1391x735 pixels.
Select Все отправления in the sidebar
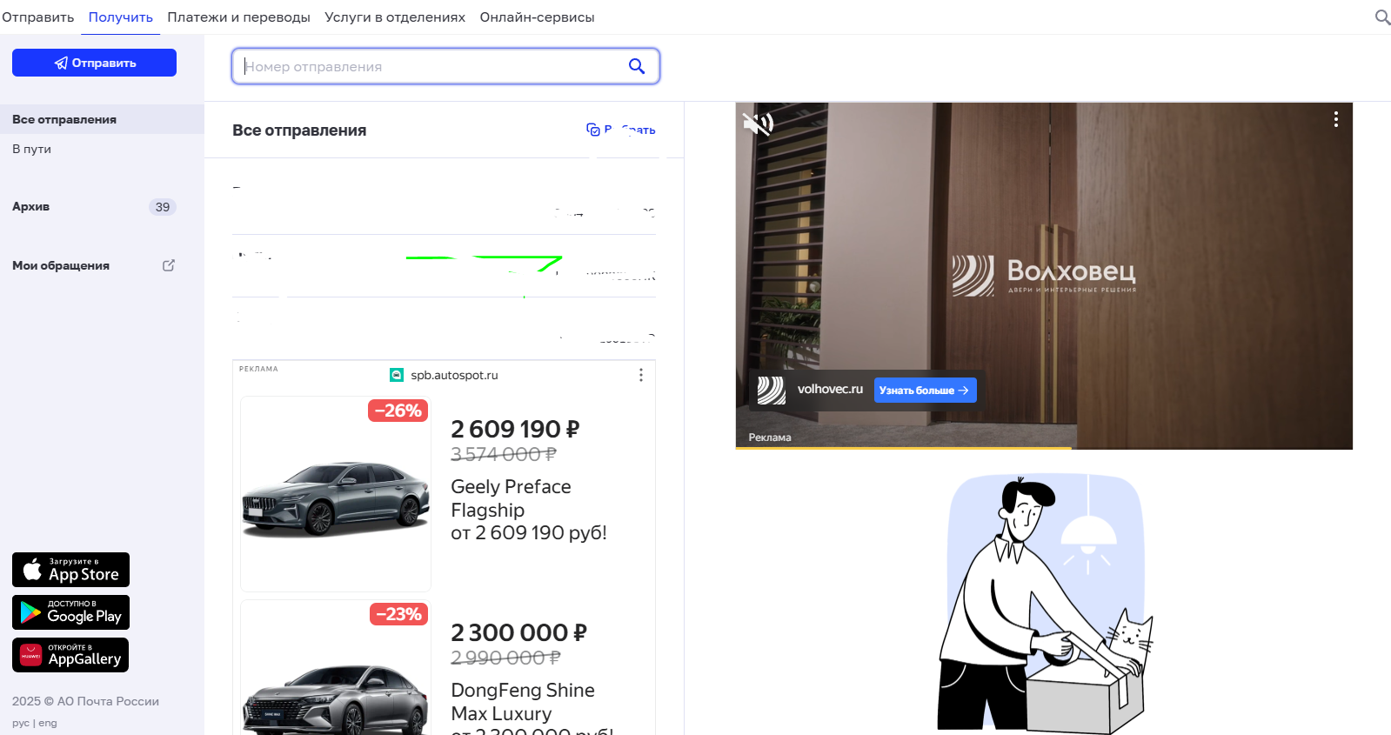[64, 119]
